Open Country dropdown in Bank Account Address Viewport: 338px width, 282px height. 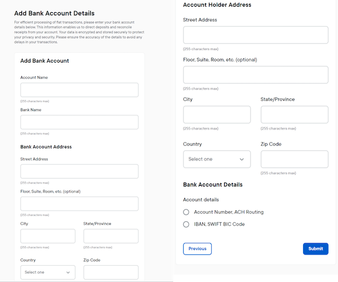tap(47, 272)
